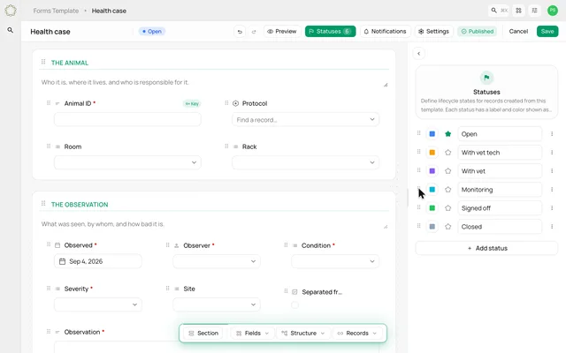Image resolution: width=566 pixels, height=353 pixels.
Task: Unset Open as the default status star
Action: (x=448, y=134)
